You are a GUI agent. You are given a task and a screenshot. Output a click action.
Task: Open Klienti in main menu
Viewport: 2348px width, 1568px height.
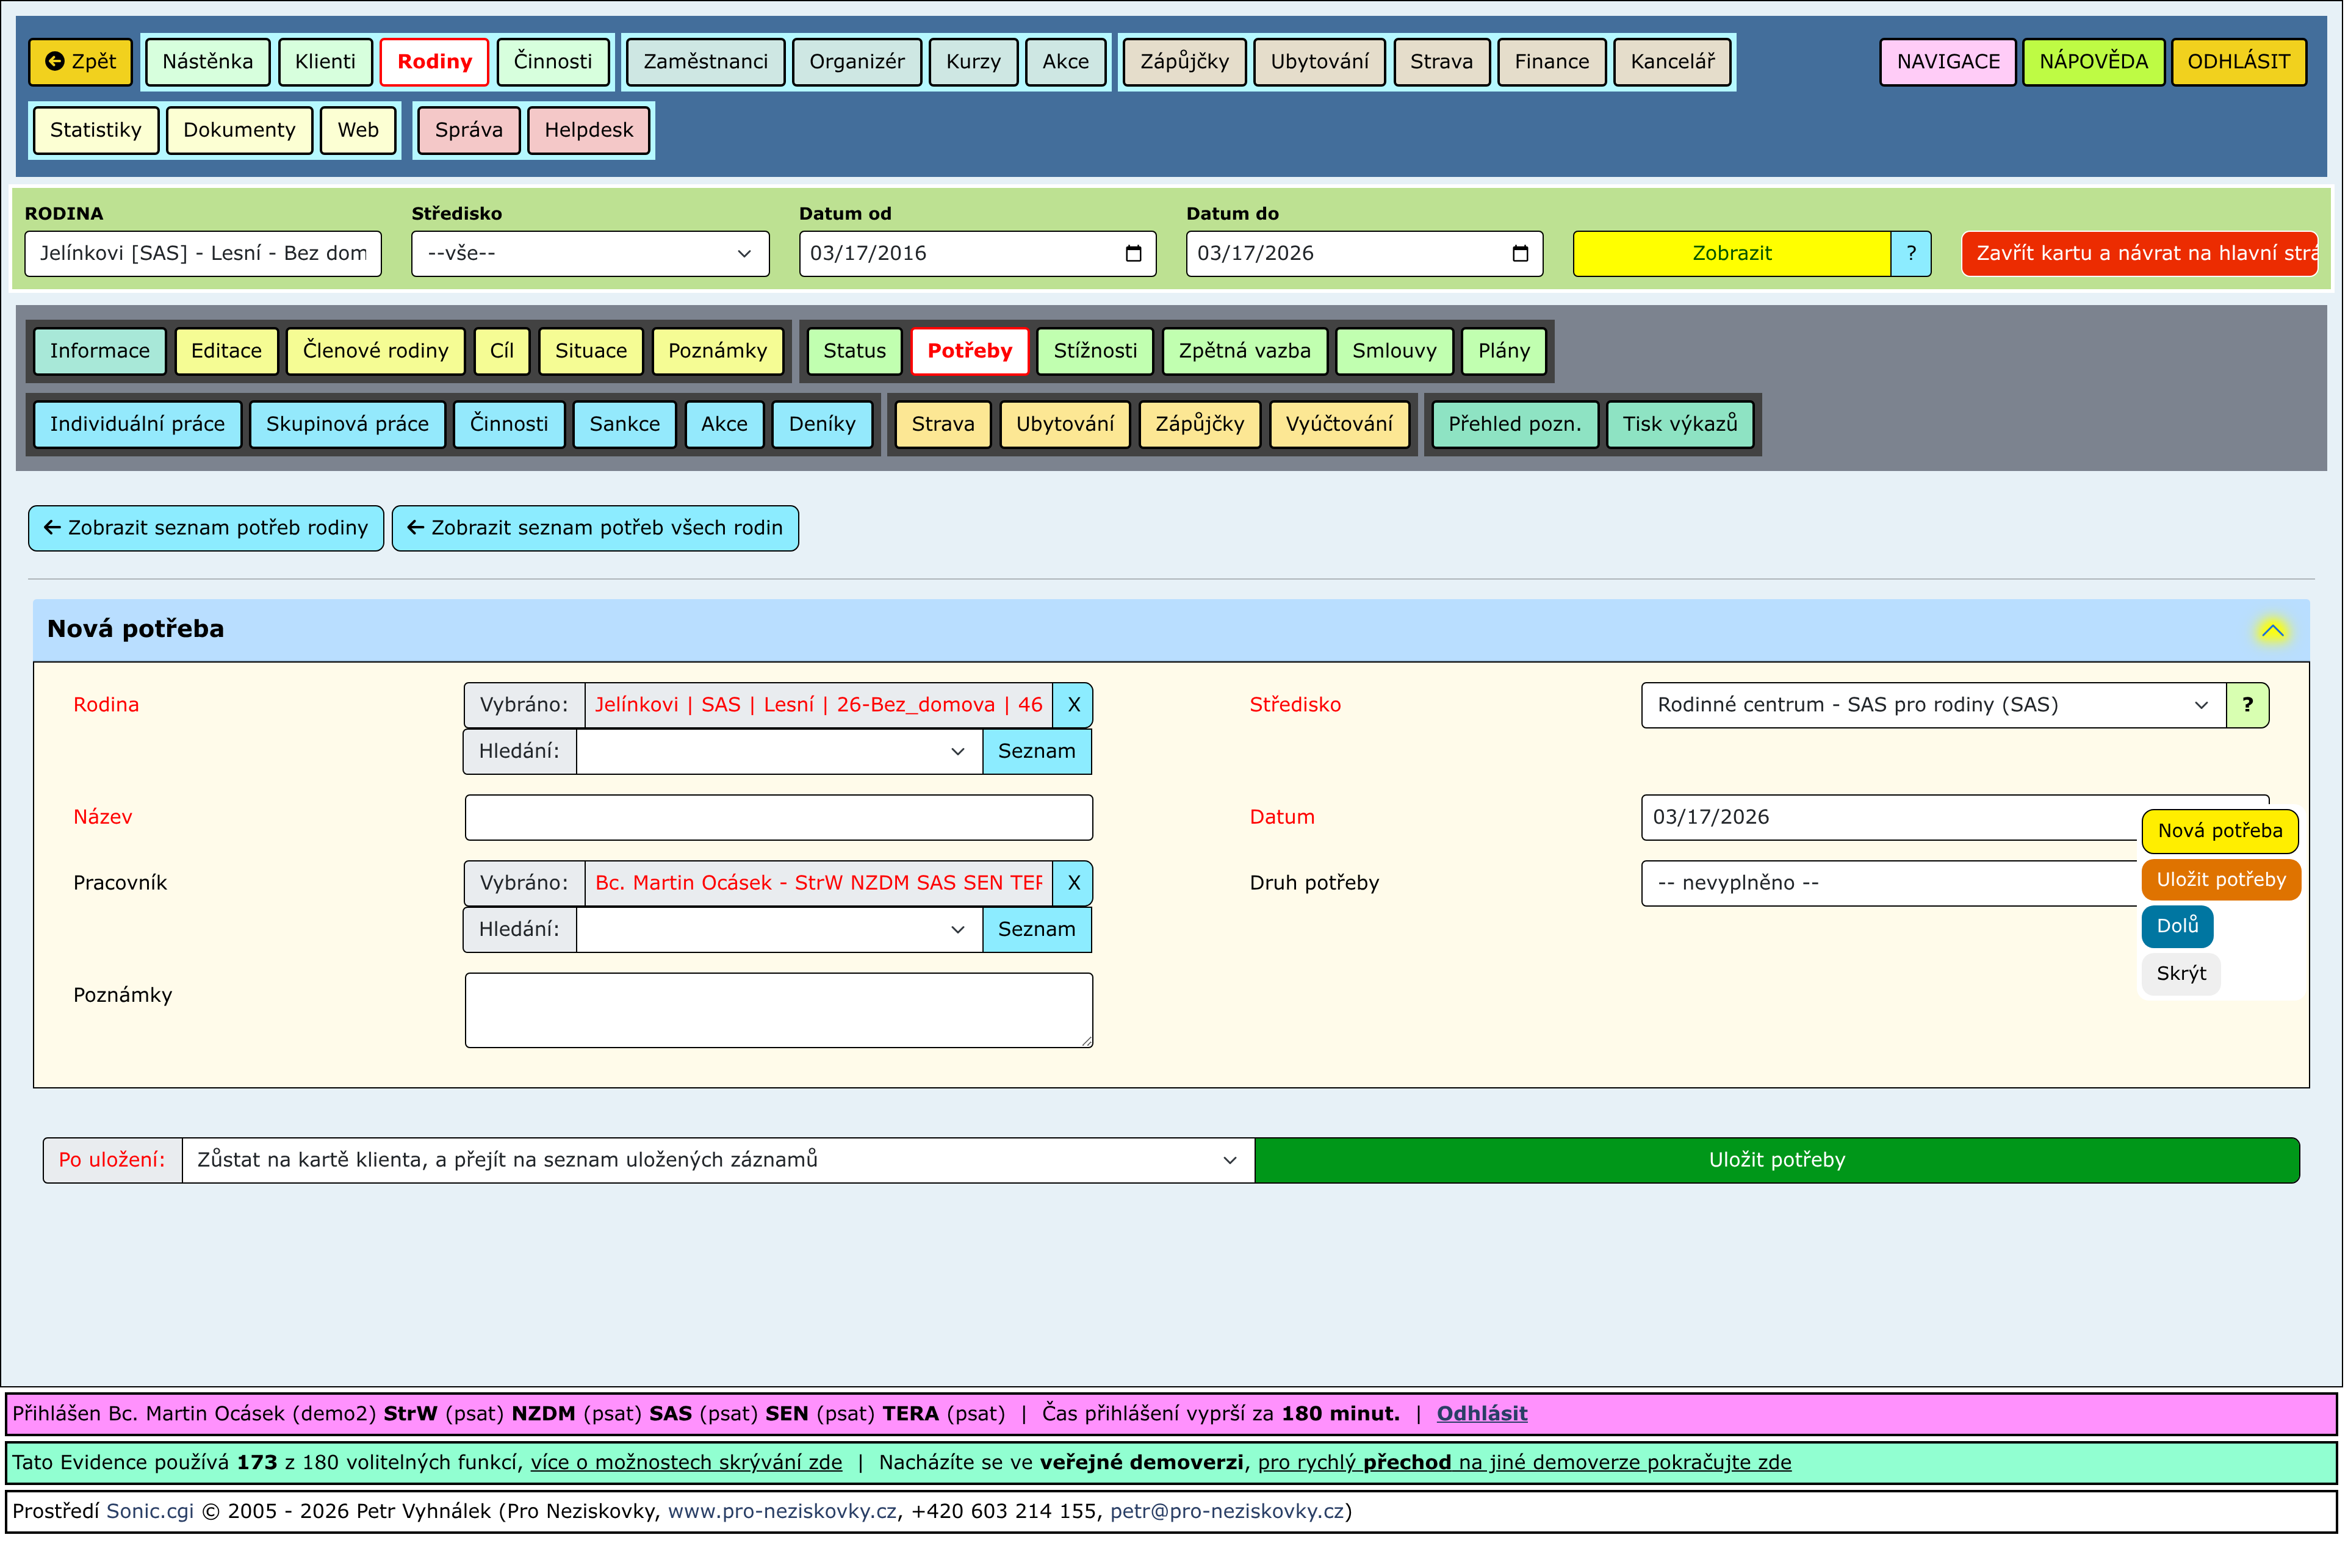(325, 62)
